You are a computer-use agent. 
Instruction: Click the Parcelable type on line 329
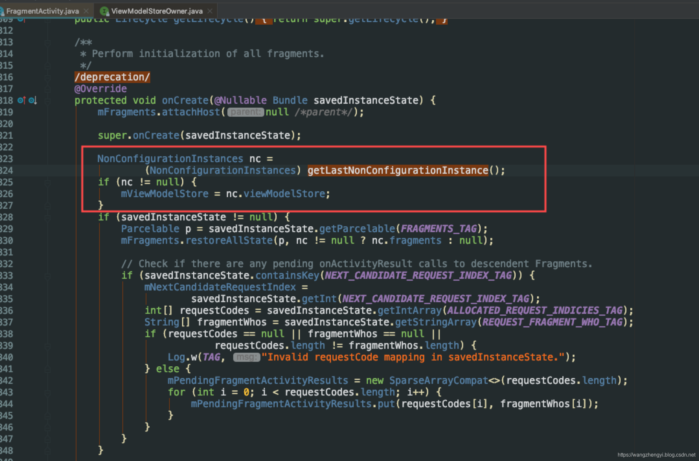click(150, 229)
